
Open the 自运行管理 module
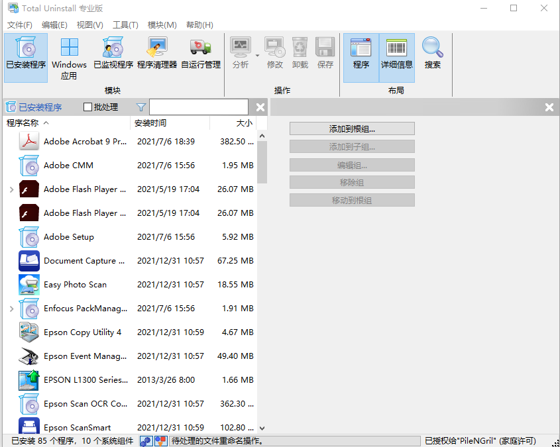[201, 53]
